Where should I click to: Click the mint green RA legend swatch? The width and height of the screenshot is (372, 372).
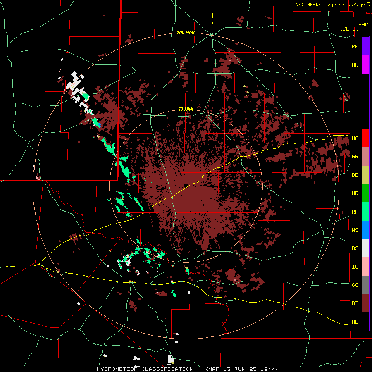(x=365, y=212)
